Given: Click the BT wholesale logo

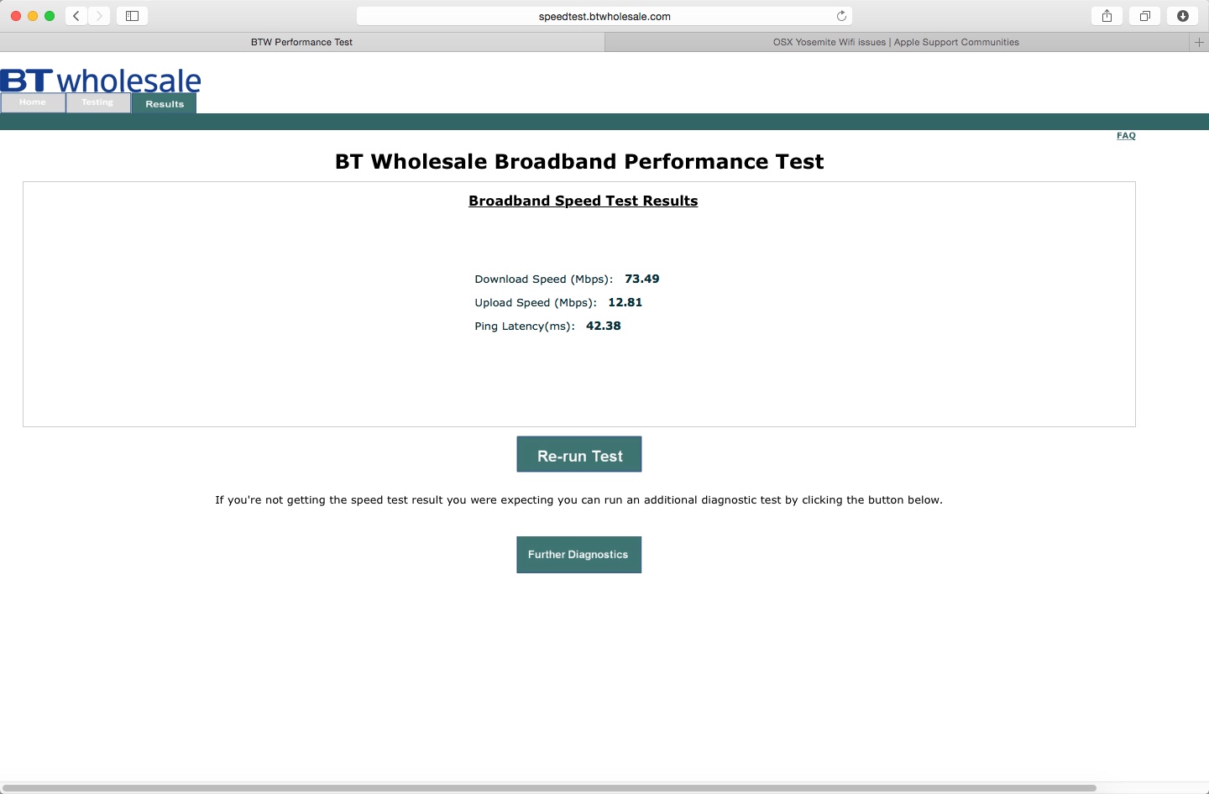Looking at the screenshot, I should [101, 81].
